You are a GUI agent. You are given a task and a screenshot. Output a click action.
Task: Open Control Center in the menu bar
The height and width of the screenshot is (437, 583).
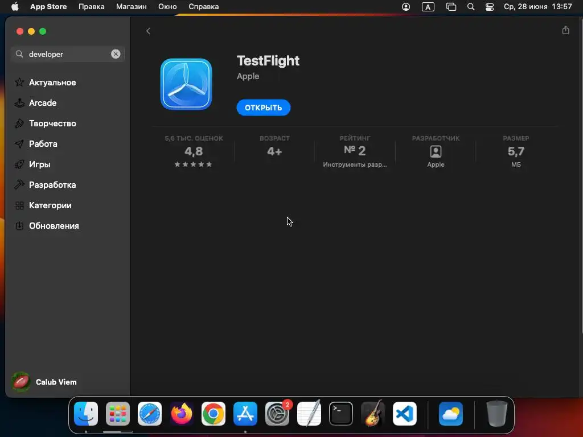[x=490, y=7]
